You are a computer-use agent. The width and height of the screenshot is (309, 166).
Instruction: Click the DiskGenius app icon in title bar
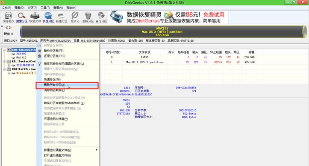3,3
